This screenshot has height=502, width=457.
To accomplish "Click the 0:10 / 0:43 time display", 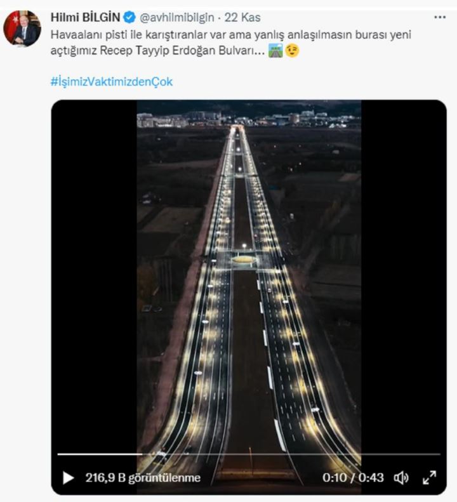I will [x=353, y=478].
